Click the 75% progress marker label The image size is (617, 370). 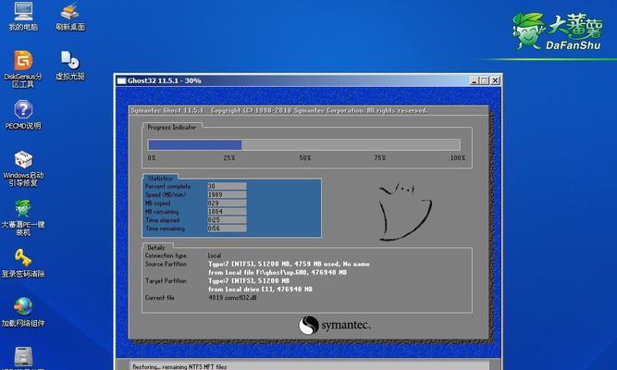379,158
